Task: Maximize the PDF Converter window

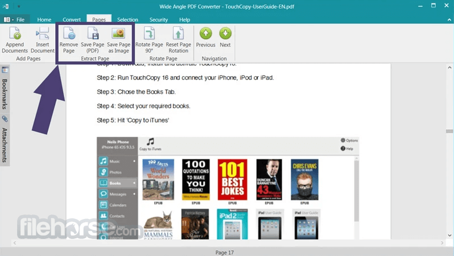Action: click(x=434, y=6)
